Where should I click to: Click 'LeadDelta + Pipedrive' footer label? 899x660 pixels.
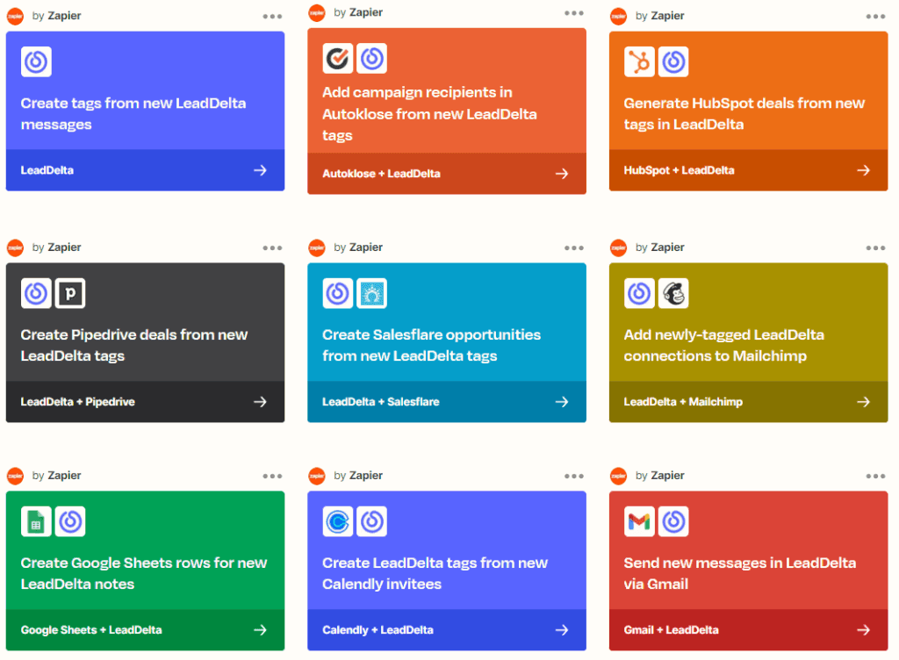click(78, 402)
